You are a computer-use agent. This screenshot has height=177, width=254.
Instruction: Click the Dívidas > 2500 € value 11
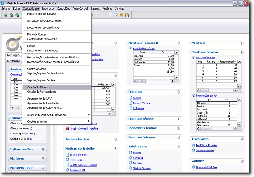(31, 139)
